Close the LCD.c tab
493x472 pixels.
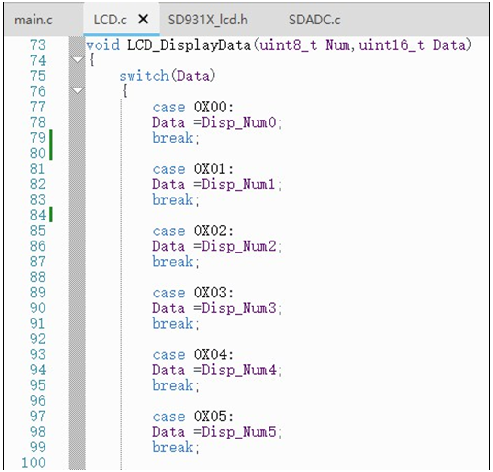click(x=144, y=19)
